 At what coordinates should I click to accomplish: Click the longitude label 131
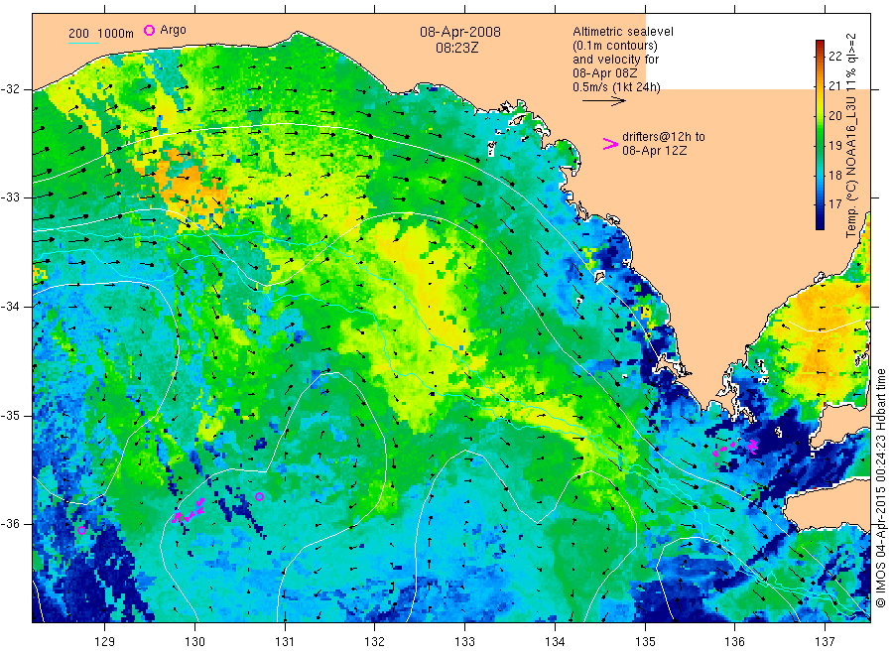coord(285,642)
